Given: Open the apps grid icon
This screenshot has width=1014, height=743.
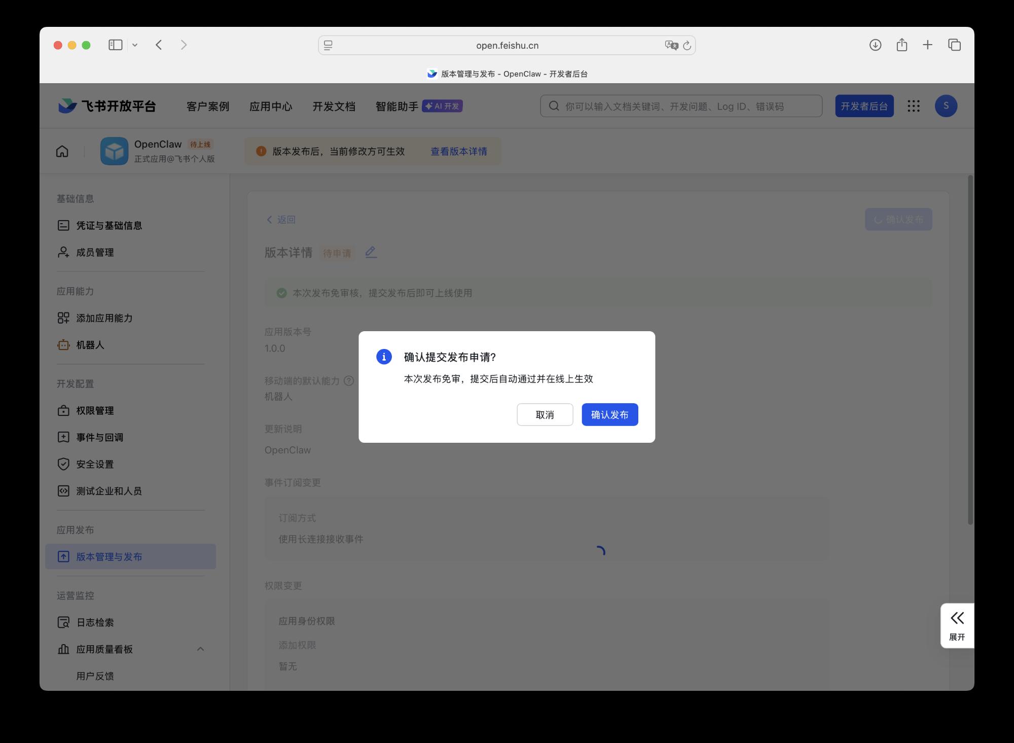Looking at the screenshot, I should click(913, 106).
